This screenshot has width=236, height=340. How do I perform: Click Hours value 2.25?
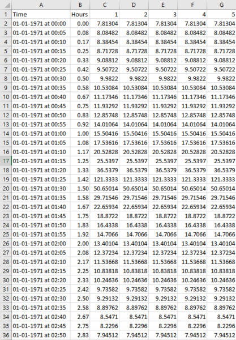[x=80, y=271]
